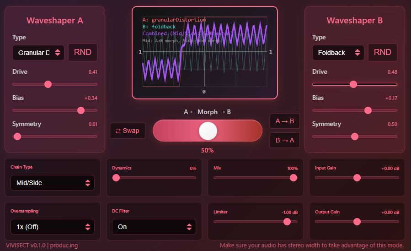Click the Waveshaper A Drive slider handle
This screenshot has width=411, height=251.
point(48,84)
